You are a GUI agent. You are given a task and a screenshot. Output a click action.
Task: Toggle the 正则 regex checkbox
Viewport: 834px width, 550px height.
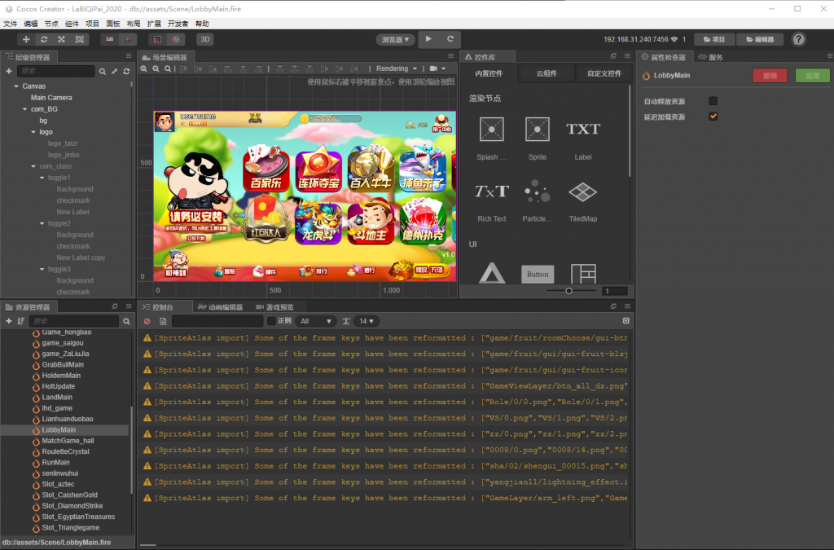point(271,321)
